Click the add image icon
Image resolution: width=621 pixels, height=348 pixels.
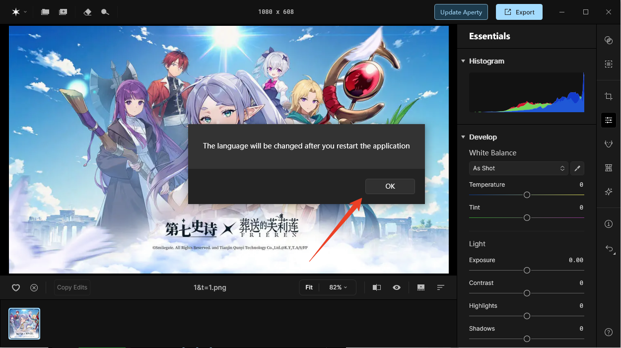[x=63, y=12]
